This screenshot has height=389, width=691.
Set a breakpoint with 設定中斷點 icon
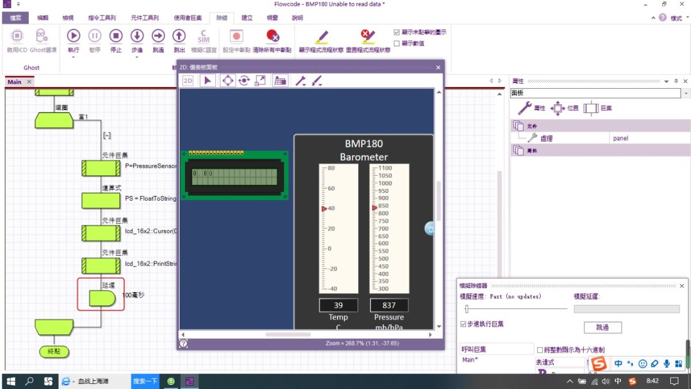[236, 36]
